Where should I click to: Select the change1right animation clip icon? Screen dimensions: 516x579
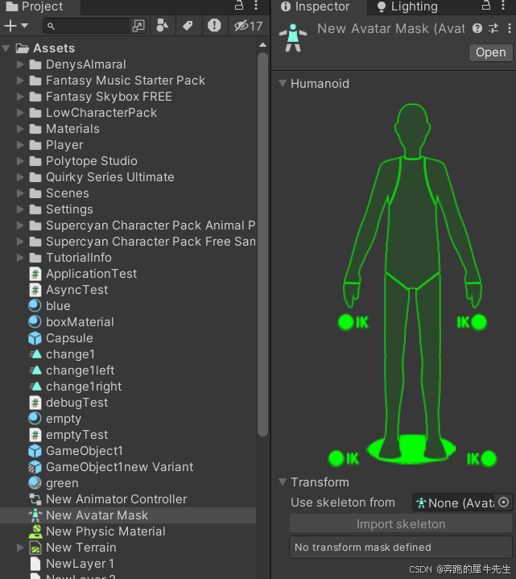click(35, 387)
